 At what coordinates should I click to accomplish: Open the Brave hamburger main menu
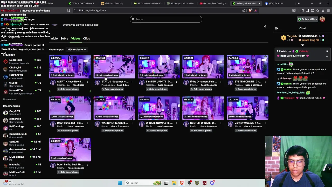click(328, 10)
